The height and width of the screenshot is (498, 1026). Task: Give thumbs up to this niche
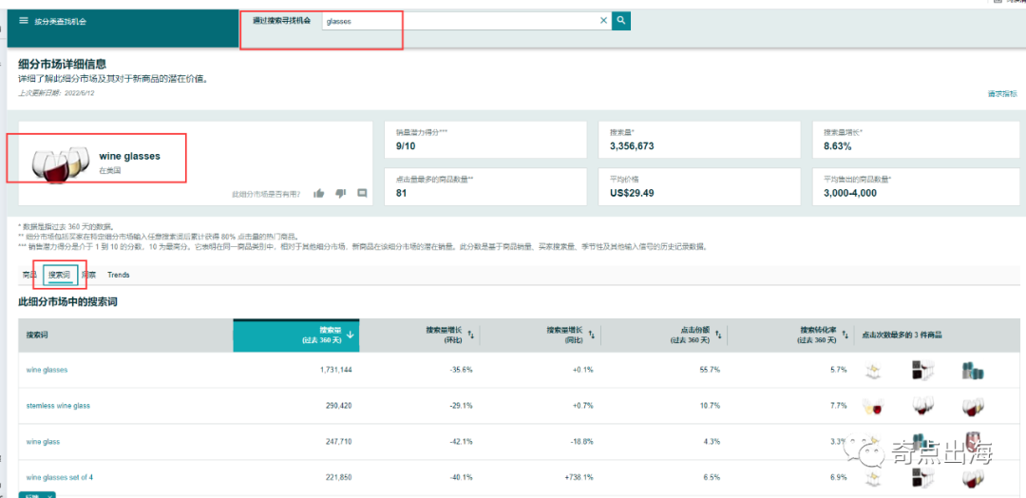click(318, 193)
